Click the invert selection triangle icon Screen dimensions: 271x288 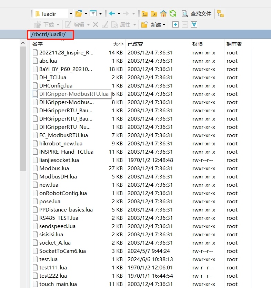coord(194,24)
